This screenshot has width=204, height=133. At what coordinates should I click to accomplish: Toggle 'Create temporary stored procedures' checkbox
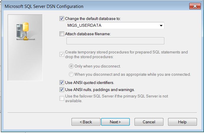[62, 54]
